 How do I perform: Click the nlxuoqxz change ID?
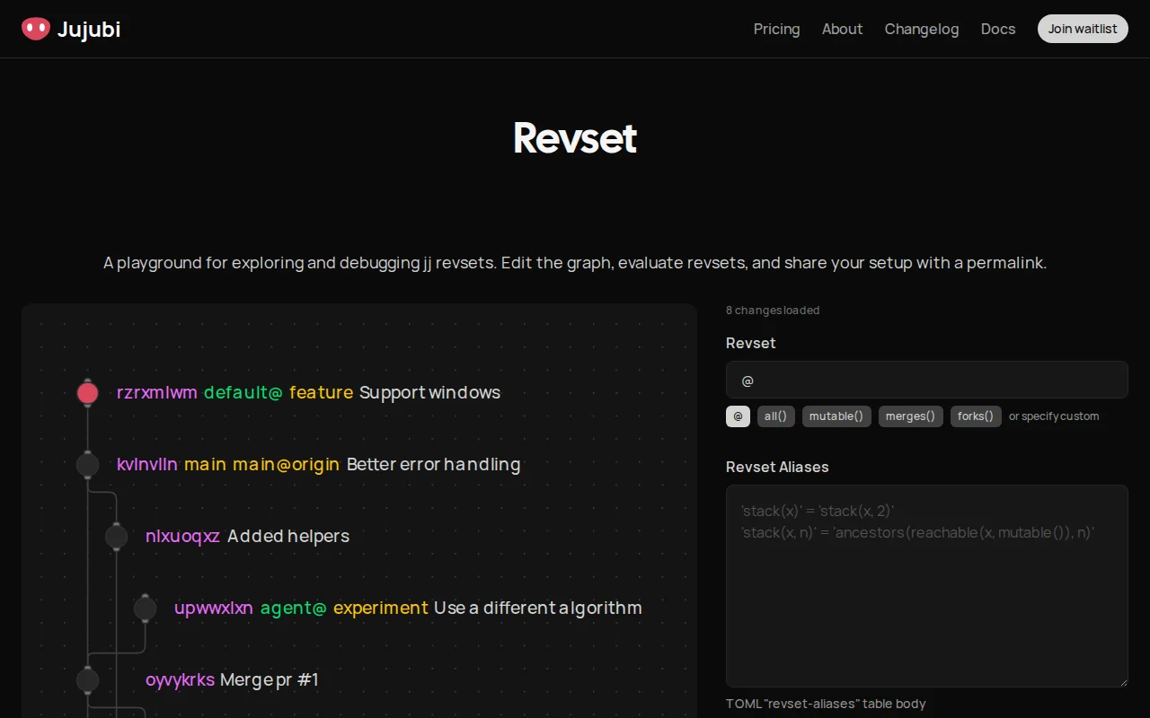pyautogui.click(x=182, y=536)
